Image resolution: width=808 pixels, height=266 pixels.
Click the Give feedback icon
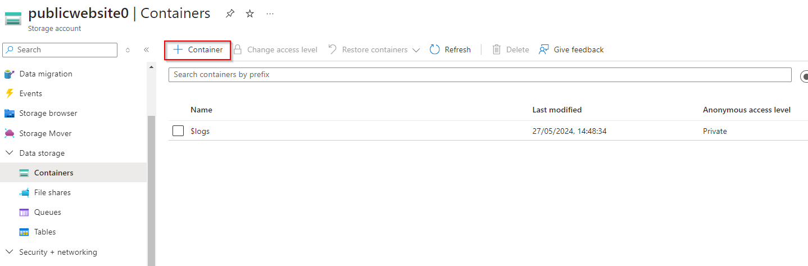[543, 49]
